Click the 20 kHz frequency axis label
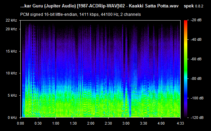Image resolution: width=211 pixels, height=131 pixels. click(x=11, y=29)
